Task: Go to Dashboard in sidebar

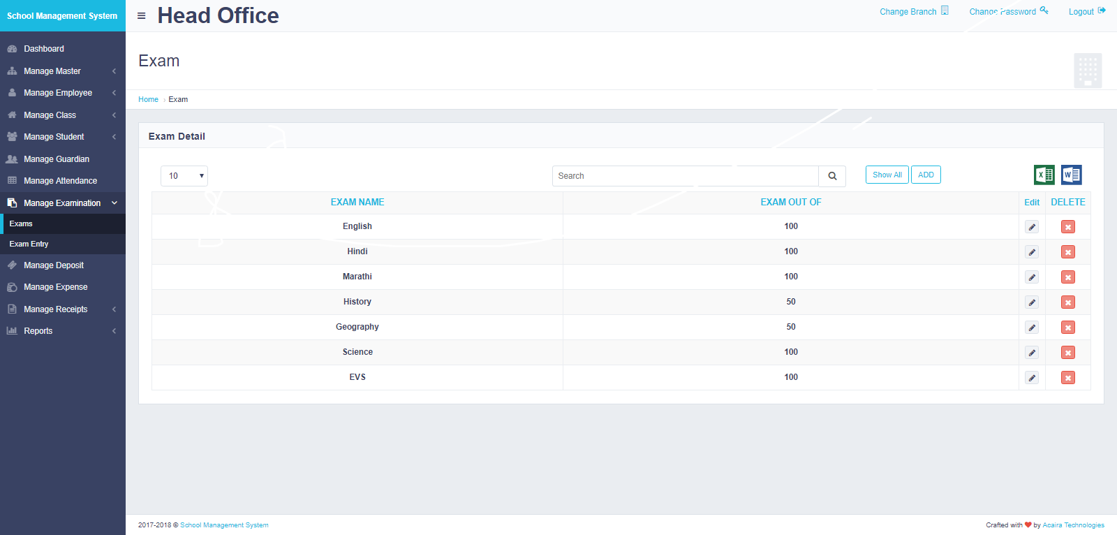Action: (x=44, y=49)
